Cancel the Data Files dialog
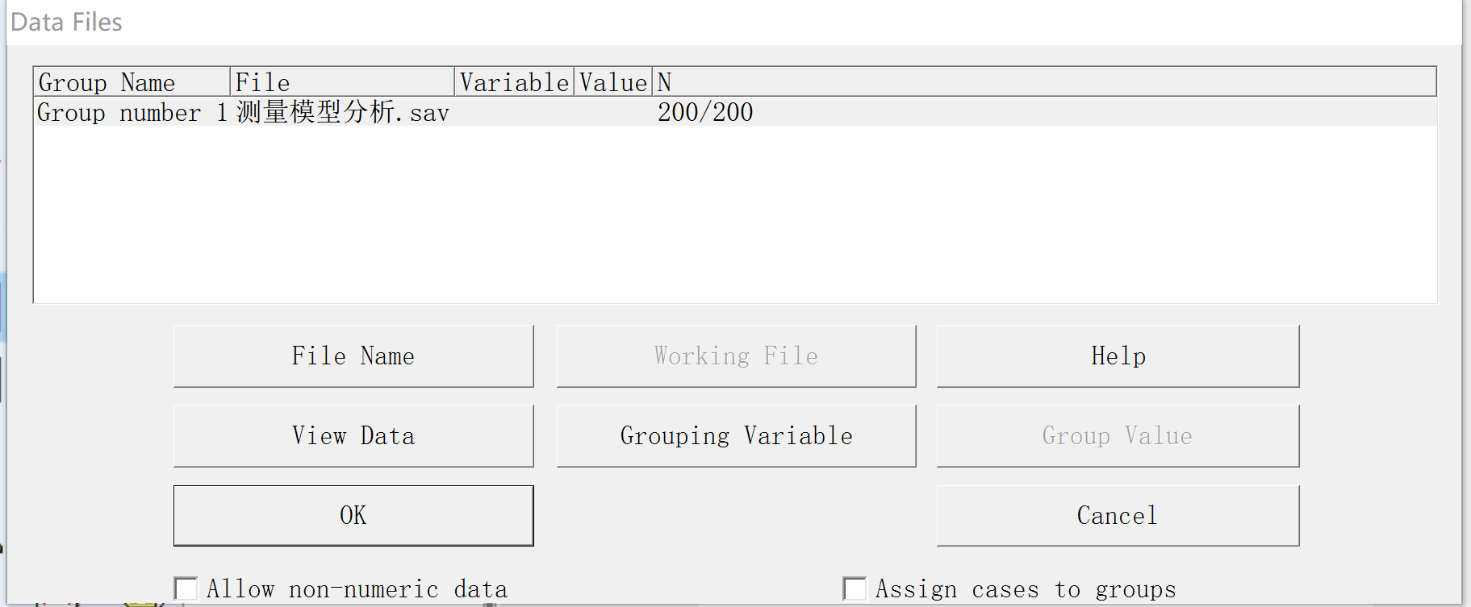Viewport: 1471px width, 607px height. (x=1118, y=515)
